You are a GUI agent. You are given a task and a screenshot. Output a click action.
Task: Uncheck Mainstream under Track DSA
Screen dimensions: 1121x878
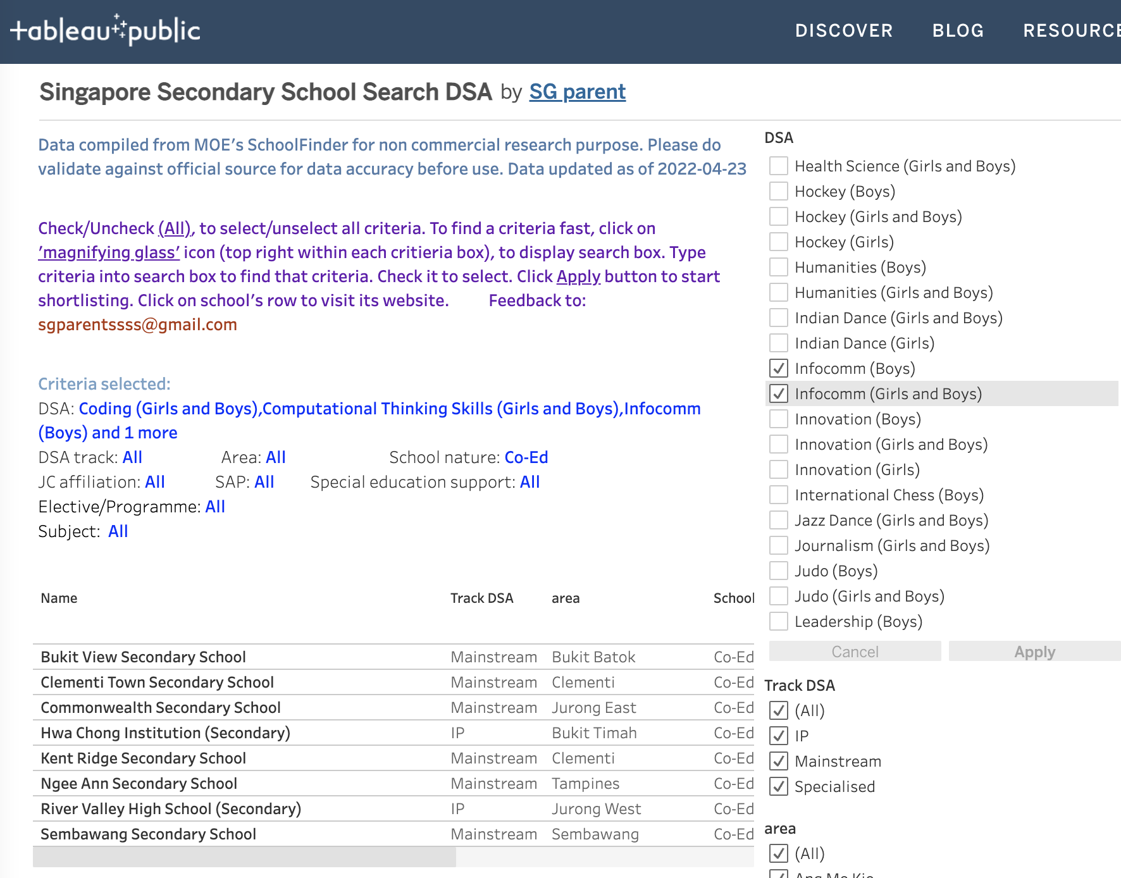tap(779, 761)
